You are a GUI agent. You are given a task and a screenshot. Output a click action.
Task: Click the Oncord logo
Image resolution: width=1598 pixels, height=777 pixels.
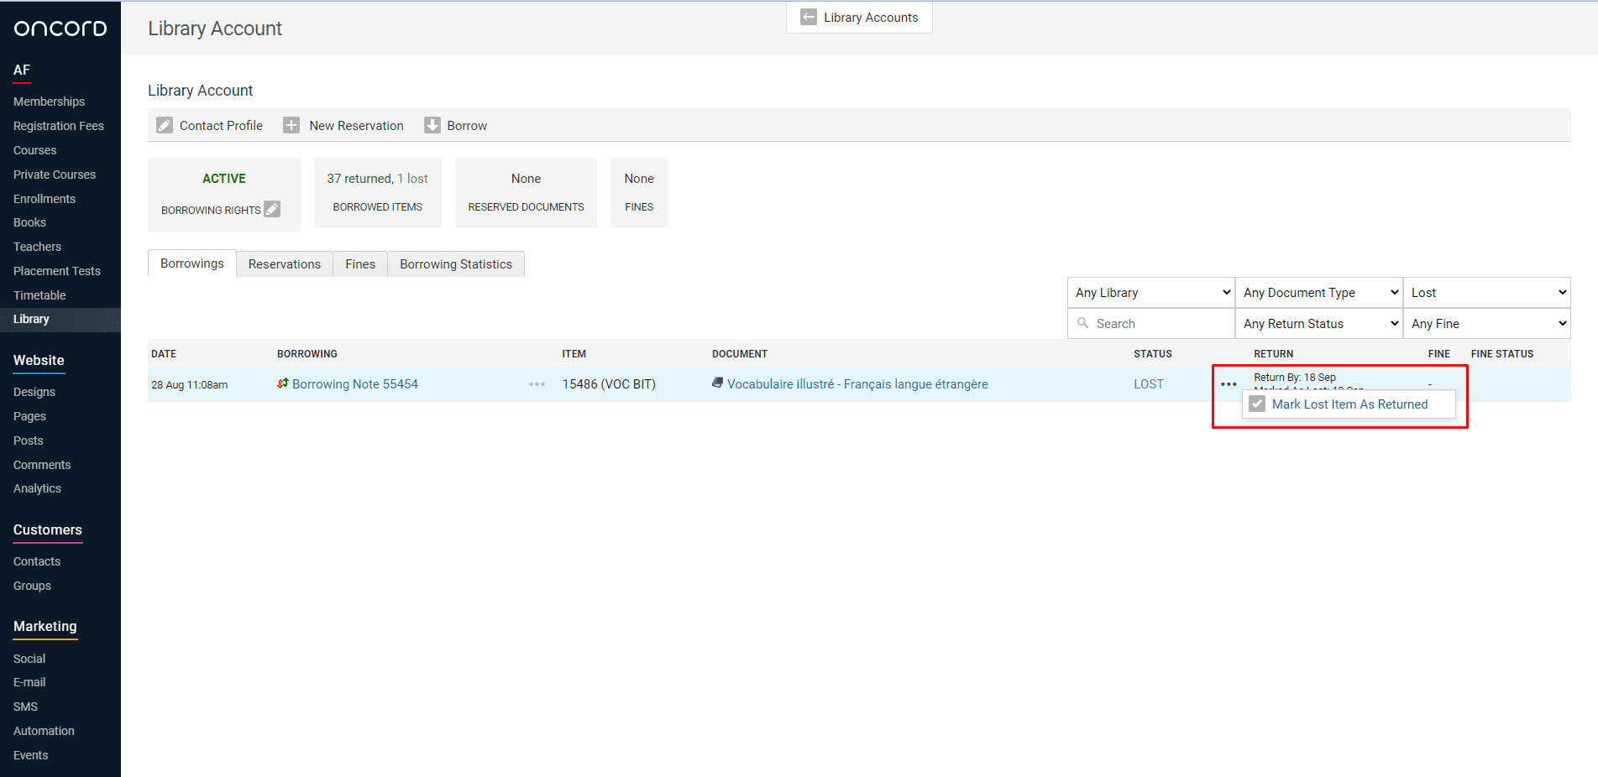click(60, 29)
